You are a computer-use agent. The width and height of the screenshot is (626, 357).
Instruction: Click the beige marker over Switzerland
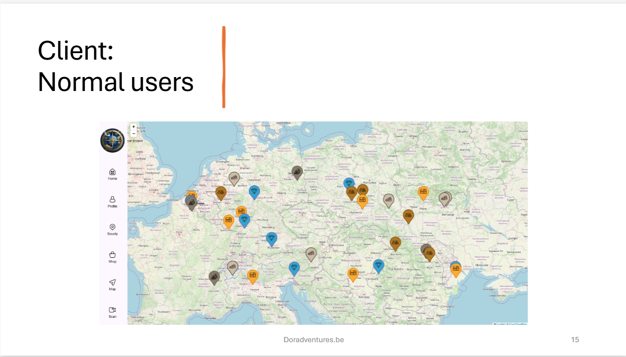click(x=233, y=267)
